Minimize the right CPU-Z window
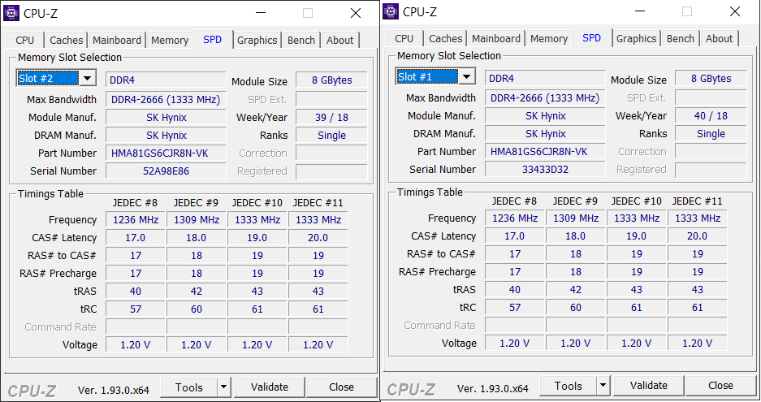Viewport: 761px width, 402px height. 640,11
